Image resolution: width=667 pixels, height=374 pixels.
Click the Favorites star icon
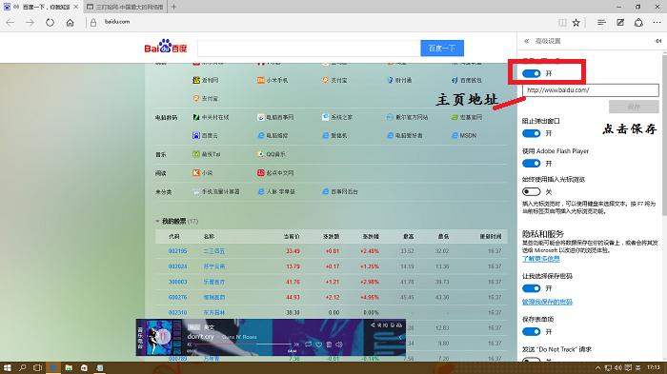click(x=576, y=23)
